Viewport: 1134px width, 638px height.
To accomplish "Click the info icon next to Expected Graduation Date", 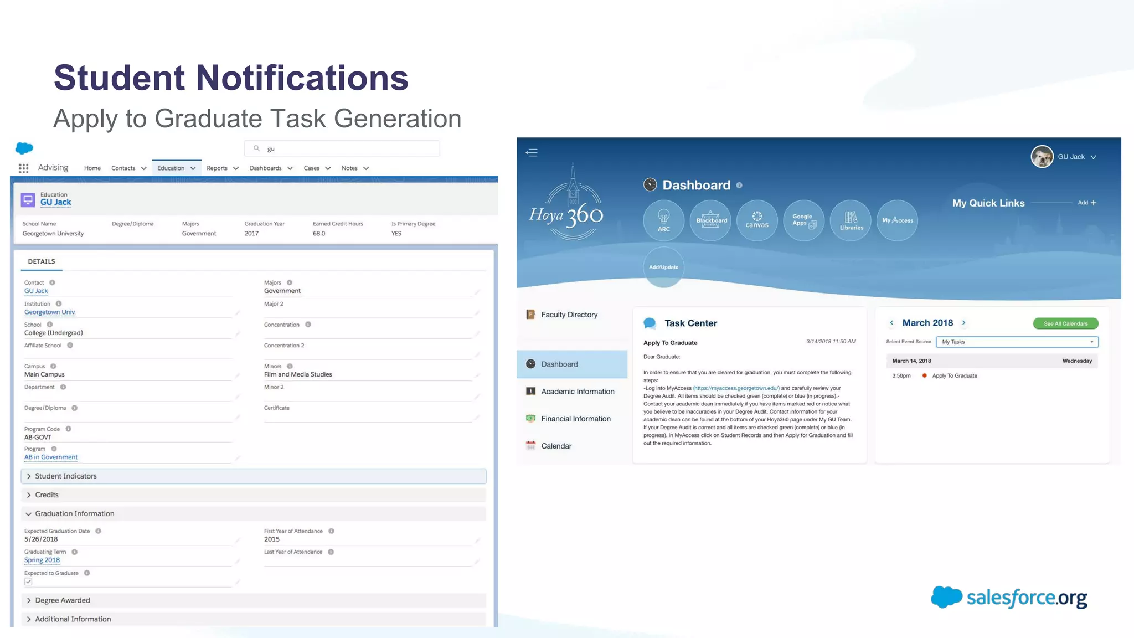I will [x=98, y=531].
